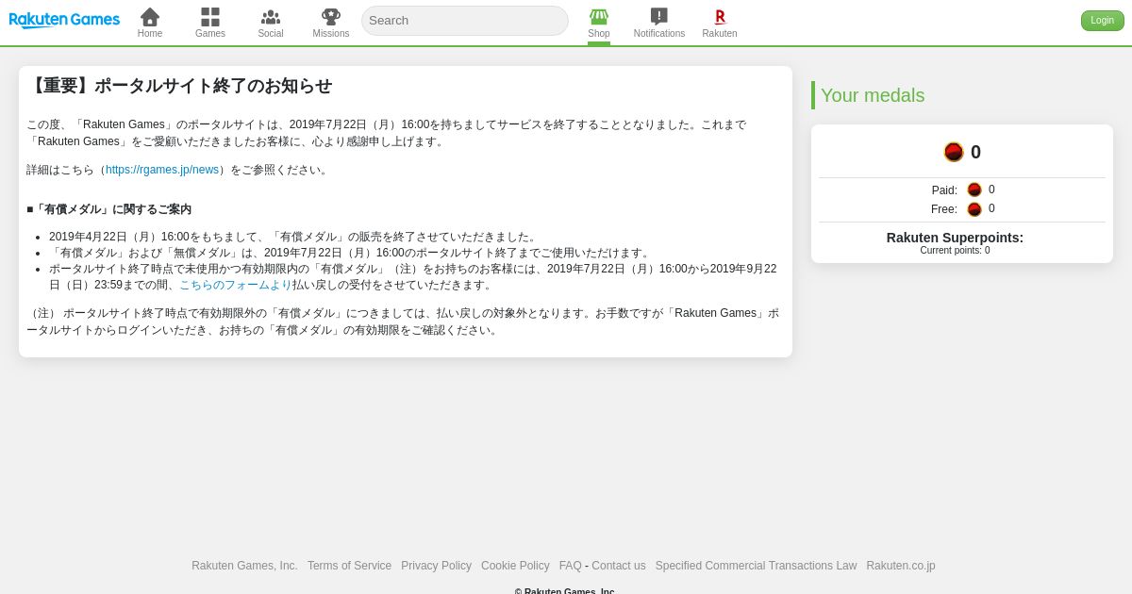Click the Rakuten Superpoints label
1132x594 pixels.
click(955, 238)
